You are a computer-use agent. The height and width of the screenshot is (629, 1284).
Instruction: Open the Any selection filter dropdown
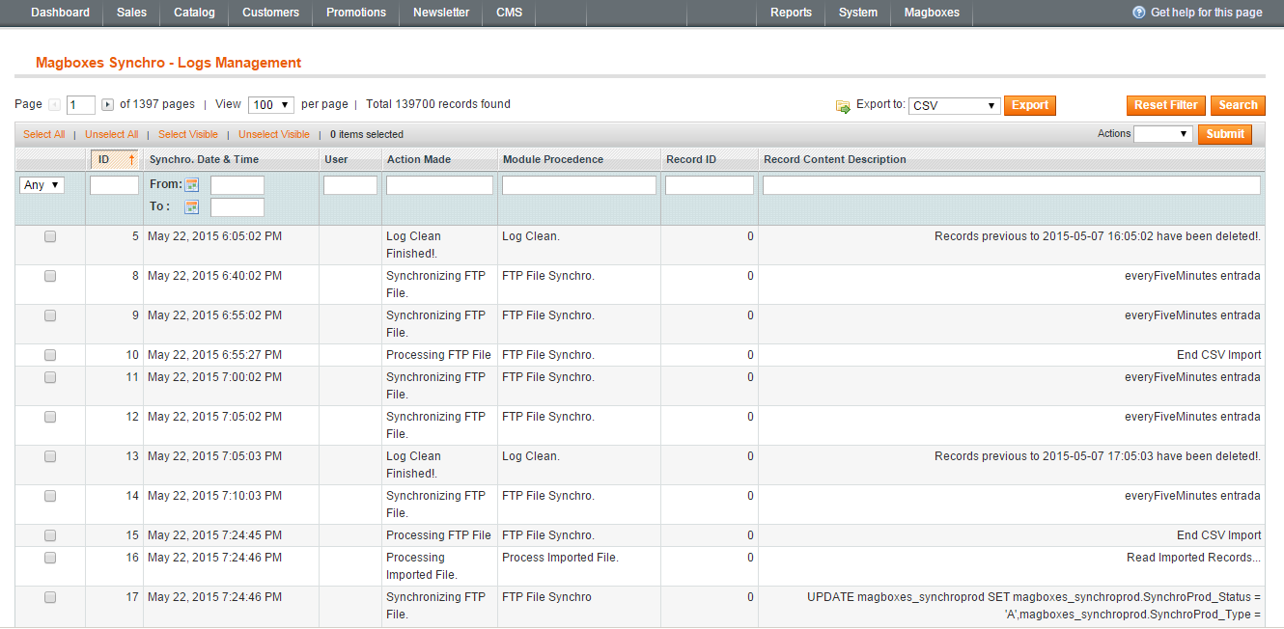click(x=42, y=185)
